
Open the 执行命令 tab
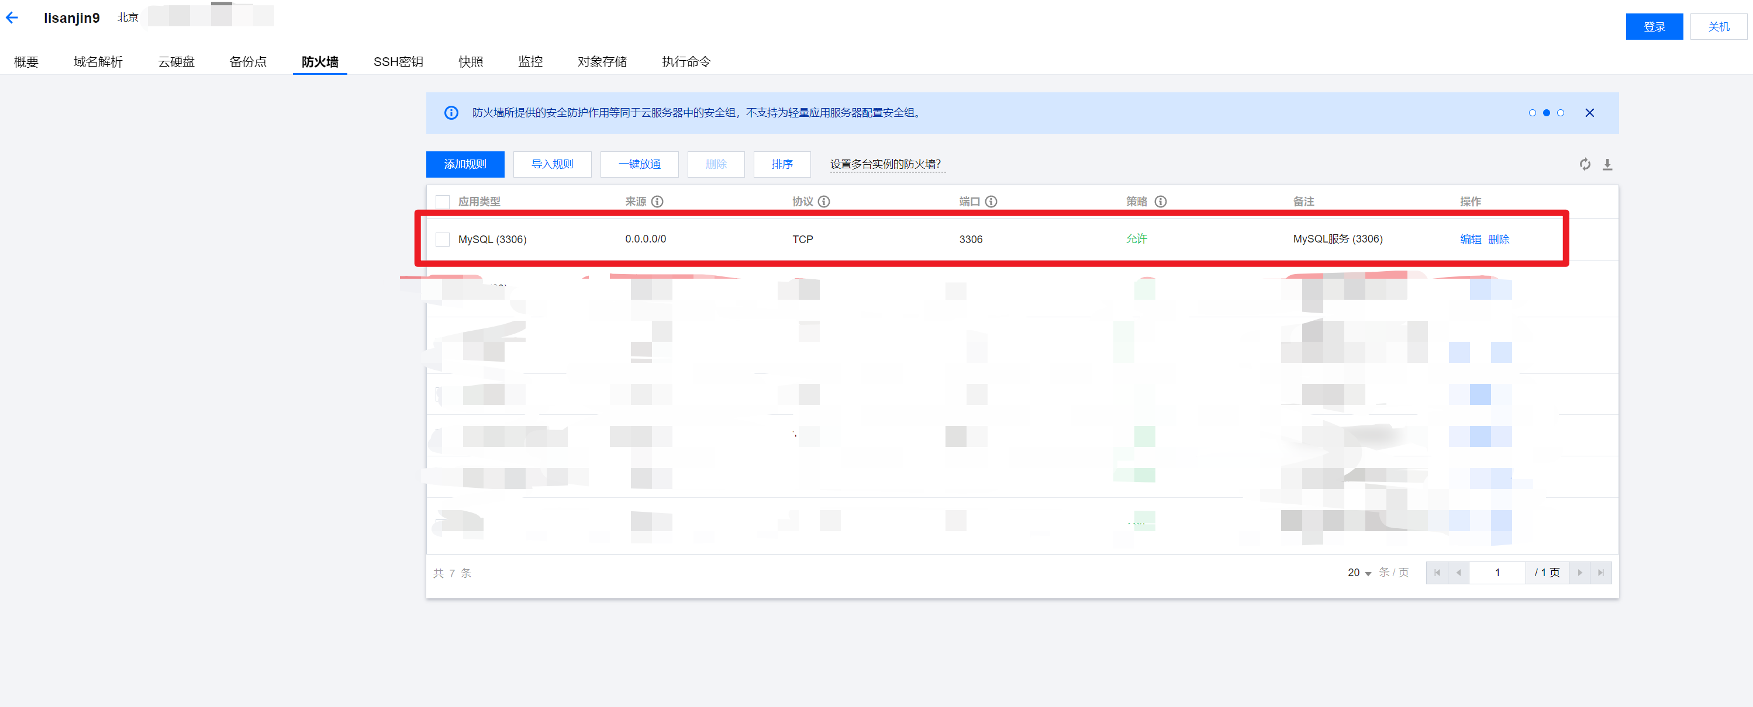tap(686, 62)
